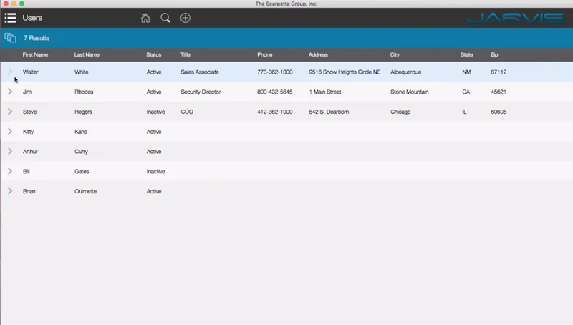This screenshot has width=573, height=325.
Task: Click Active status for Brian Ouimette
Action: pyautogui.click(x=154, y=191)
